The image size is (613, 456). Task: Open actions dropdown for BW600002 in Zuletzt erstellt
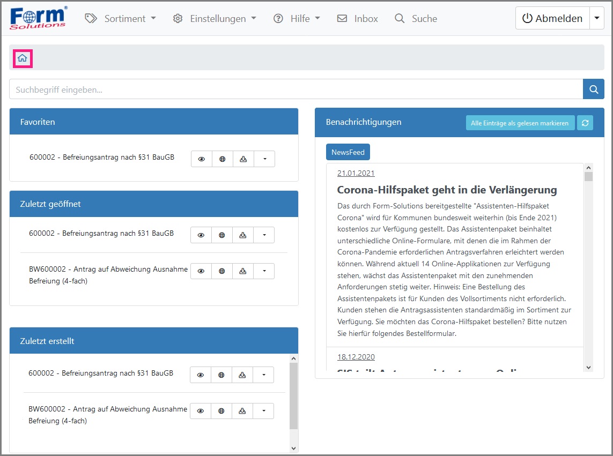(x=263, y=411)
